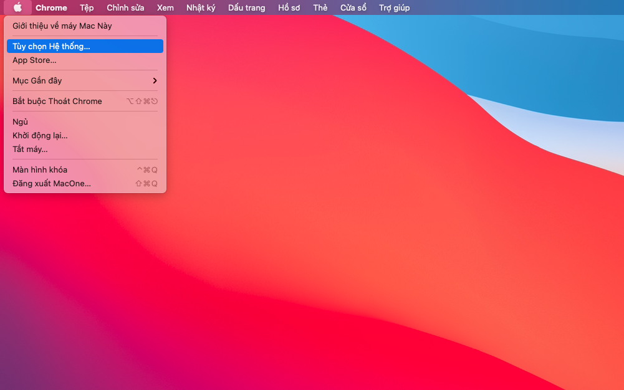Viewport: 624px width, 390px height.
Task: Select Giới thiệu về máy Mac Này
Action: click(x=85, y=26)
